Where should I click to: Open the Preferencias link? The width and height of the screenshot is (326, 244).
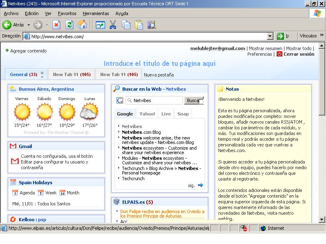[x=260, y=54]
